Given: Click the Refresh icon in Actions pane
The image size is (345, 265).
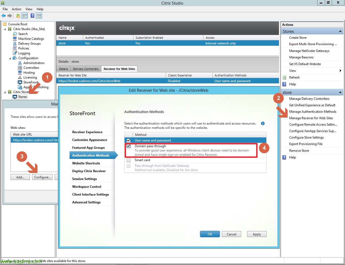Looking at the screenshot, I should [x=285, y=77].
